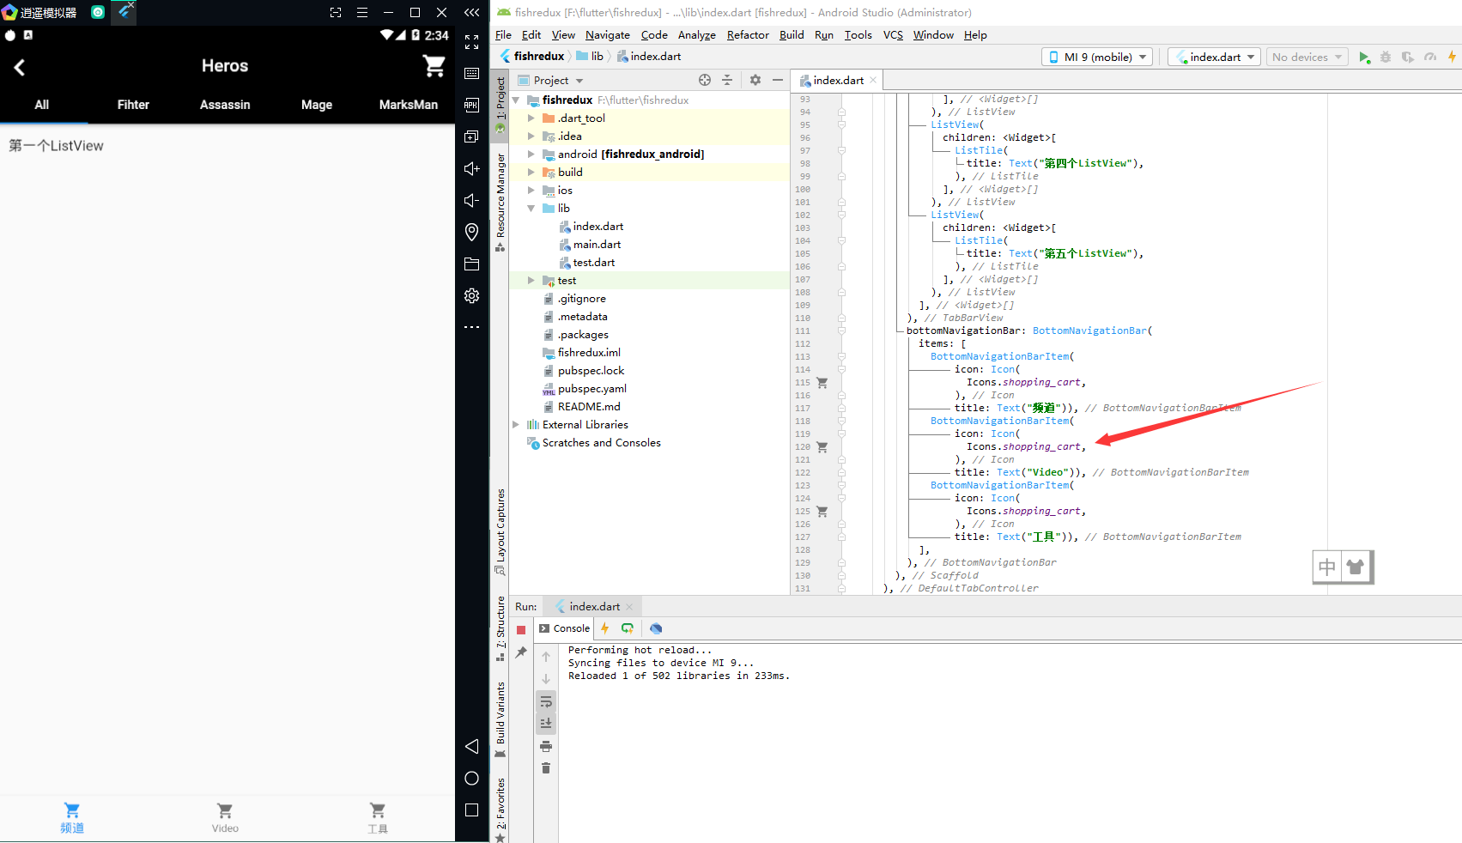Collapse the lib folder

click(x=531, y=209)
